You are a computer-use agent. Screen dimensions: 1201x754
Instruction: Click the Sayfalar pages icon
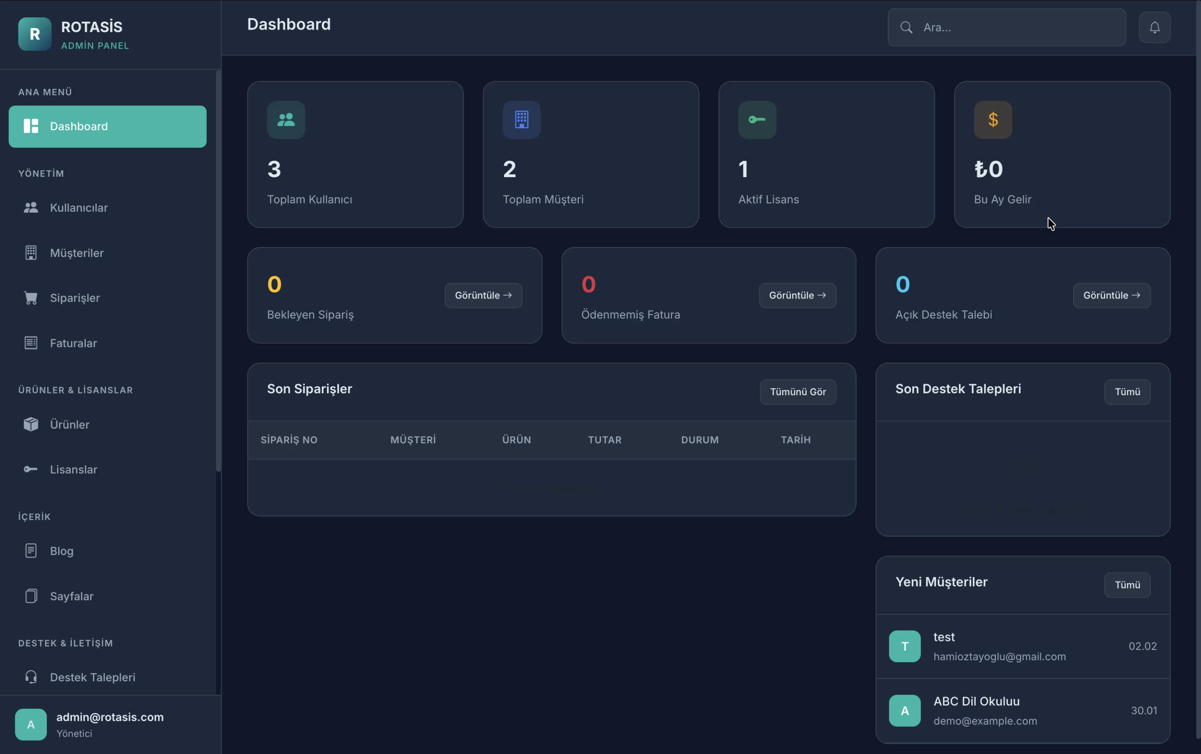coord(31,596)
